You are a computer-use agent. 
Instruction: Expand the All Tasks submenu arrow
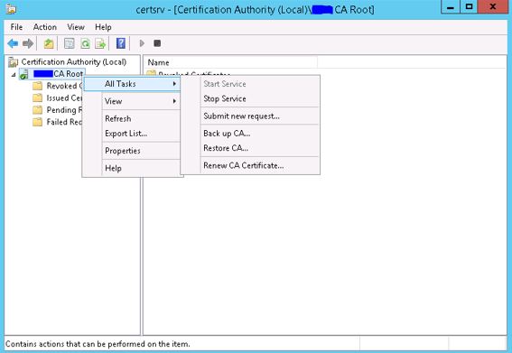[x=174, y=84]
